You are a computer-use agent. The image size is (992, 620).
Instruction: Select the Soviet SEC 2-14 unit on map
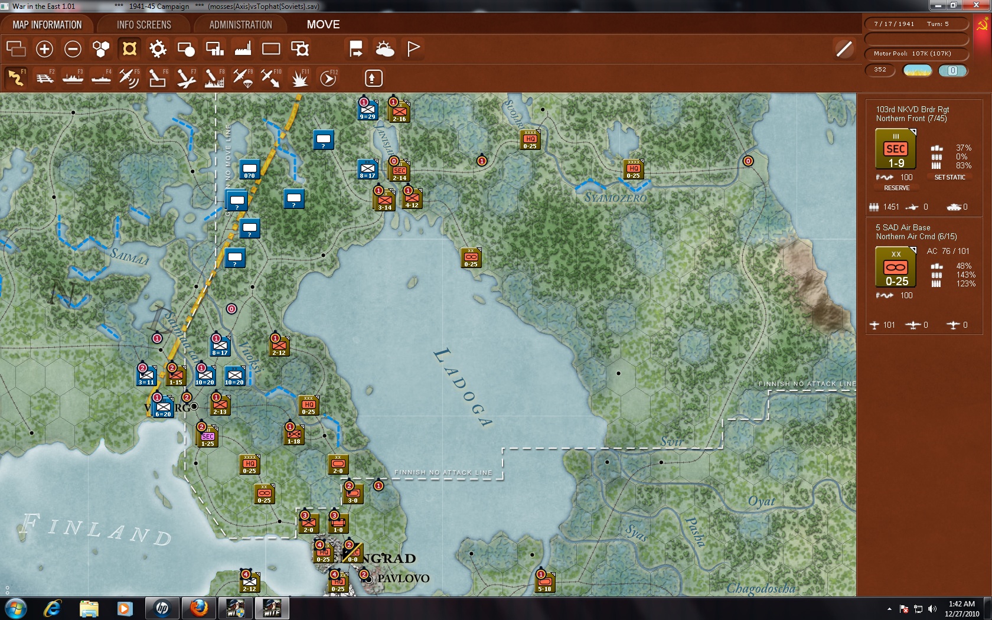400,171
